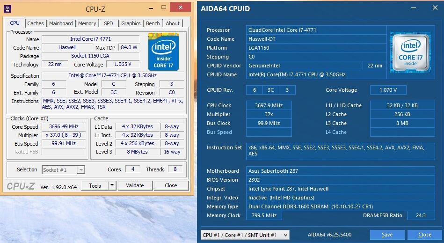
Task: Click the Max TDP value 84.0 W
Action: point(129,47)
